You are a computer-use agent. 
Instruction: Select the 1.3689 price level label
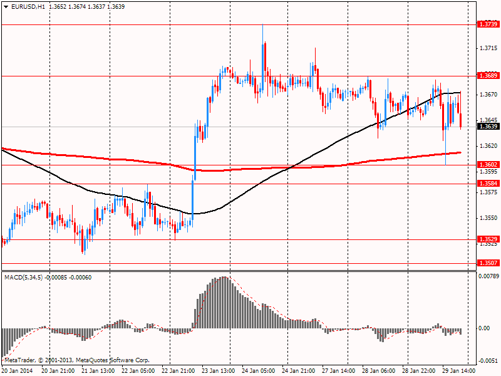click(488, 76)
